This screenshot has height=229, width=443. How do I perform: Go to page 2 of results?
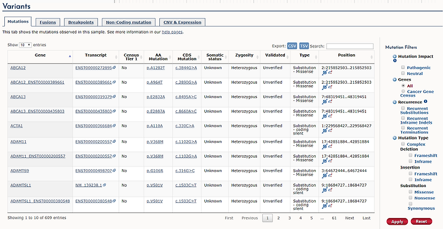click(x=278, y=218)
